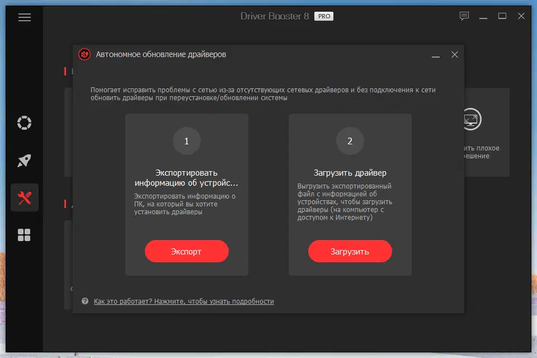Click the step 1 number circle

[186, 141]
